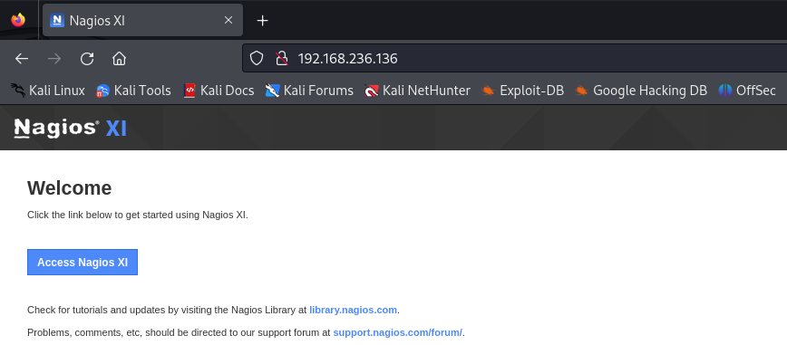Visit the library.nagios.com link
The width and height of the screenshot is (787, 345).
click(x=353, y=310)
